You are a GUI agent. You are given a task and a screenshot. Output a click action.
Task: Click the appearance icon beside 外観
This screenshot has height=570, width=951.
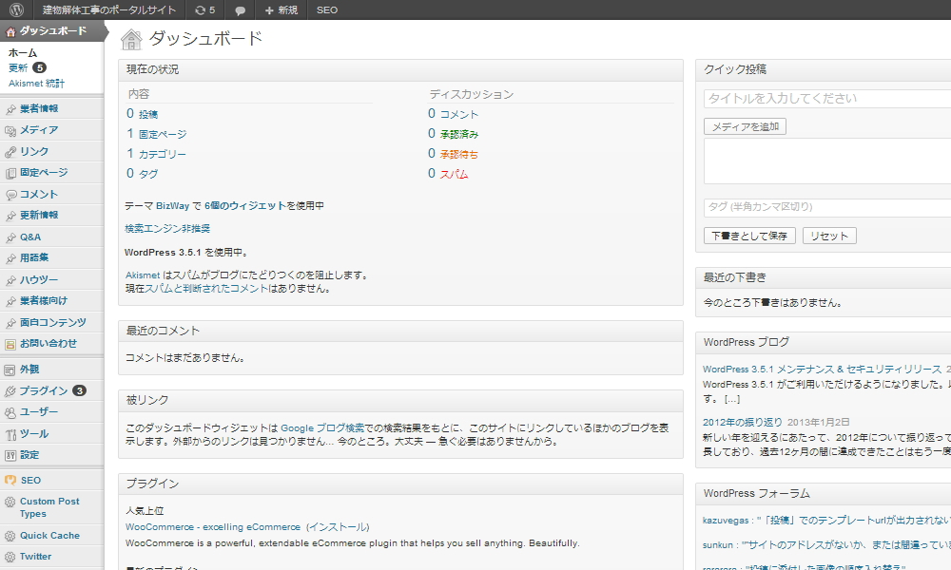point(10,370)
